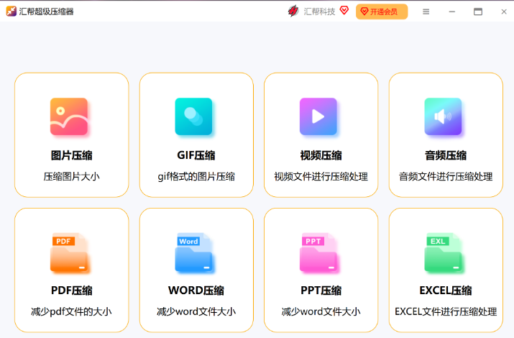514x338 pixels.
Task: Click the EXCEL文件进行压缩处理 description
Action: tap(446, 311)
